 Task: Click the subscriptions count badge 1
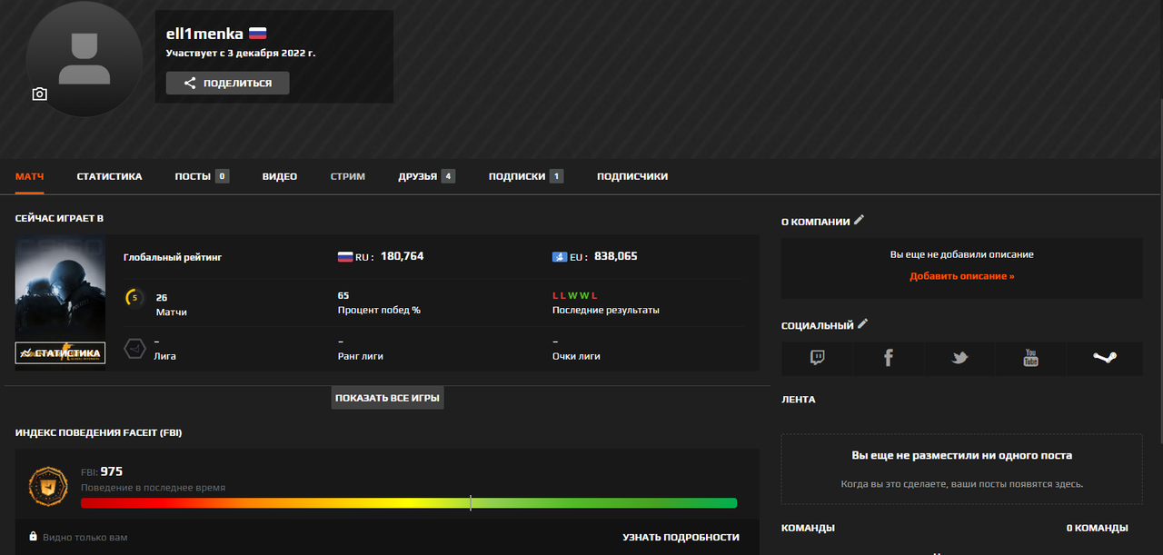[x=556, y=176]
